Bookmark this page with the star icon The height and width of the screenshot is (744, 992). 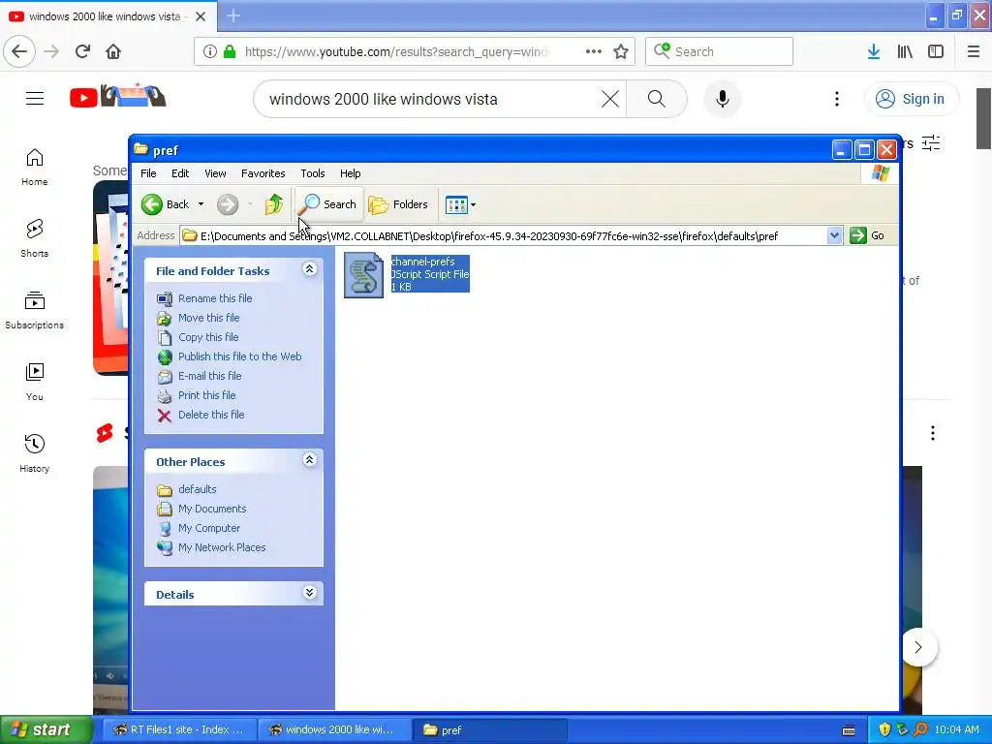click(621, 51)
